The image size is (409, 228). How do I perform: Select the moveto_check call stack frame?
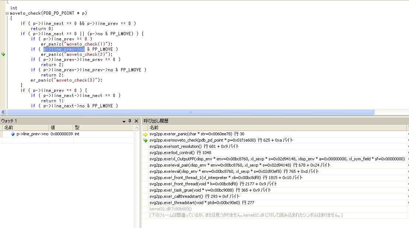tap(221, 140)
